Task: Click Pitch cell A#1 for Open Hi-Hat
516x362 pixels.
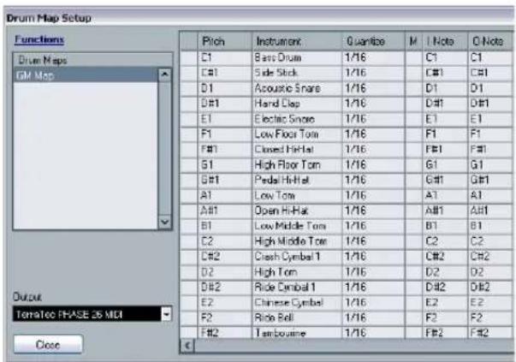Action: 225,211
